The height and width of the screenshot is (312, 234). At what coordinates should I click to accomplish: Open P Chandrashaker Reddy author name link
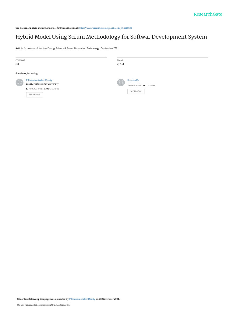tap(39, 80)
